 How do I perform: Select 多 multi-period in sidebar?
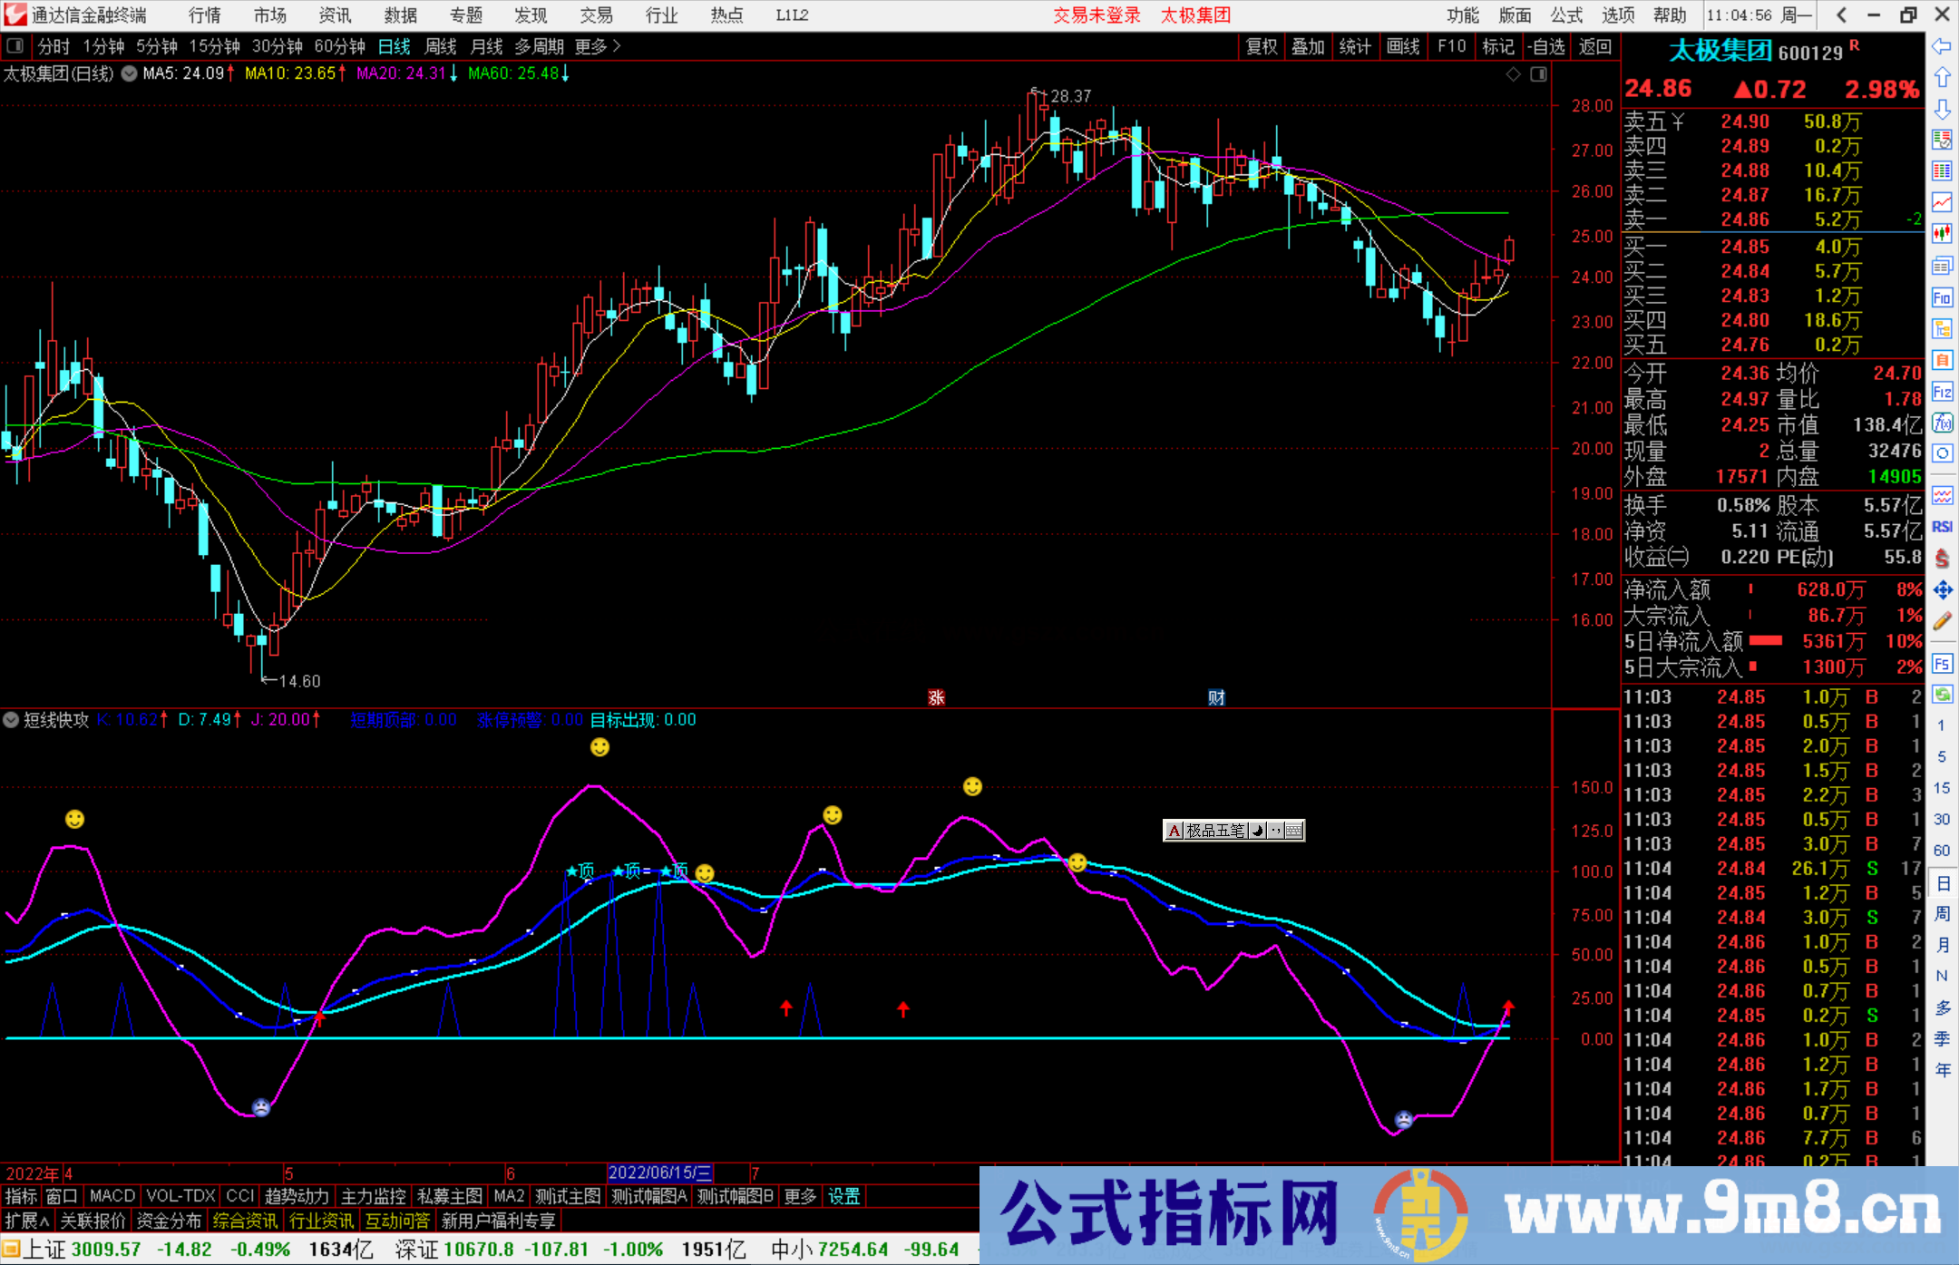pos(1942,1008)
